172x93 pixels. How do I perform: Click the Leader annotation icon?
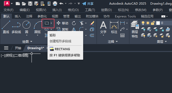click(x=122, y=29)
